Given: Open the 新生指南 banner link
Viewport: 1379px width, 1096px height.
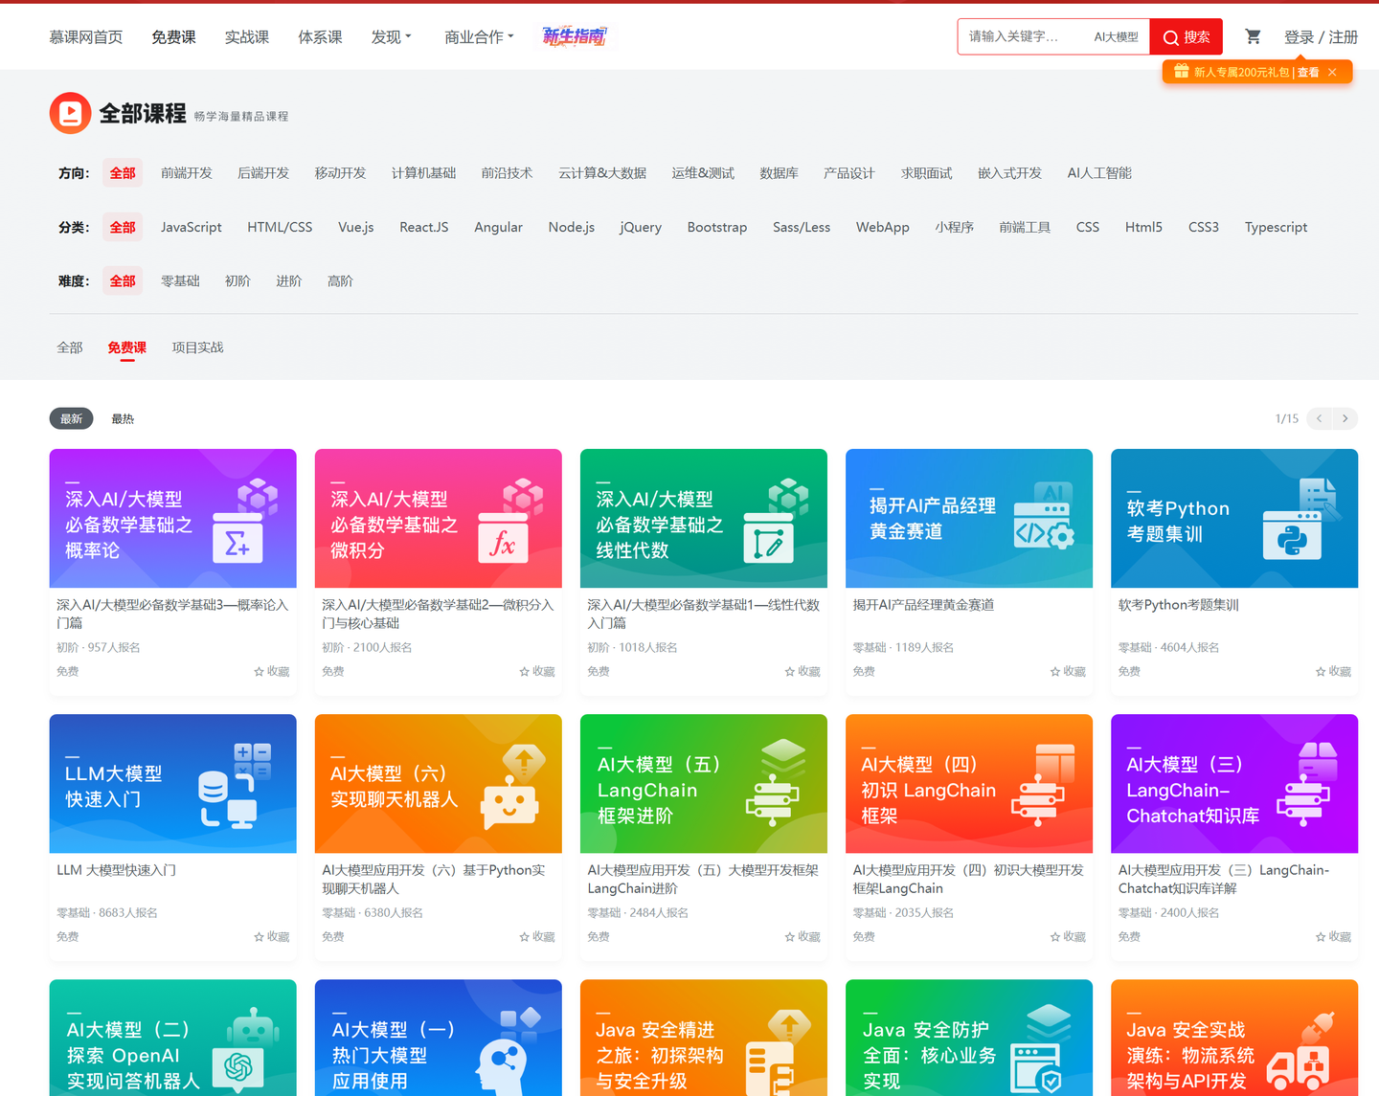Looking at the screenshot, I should pyautogui.click(x=575, y=36).
